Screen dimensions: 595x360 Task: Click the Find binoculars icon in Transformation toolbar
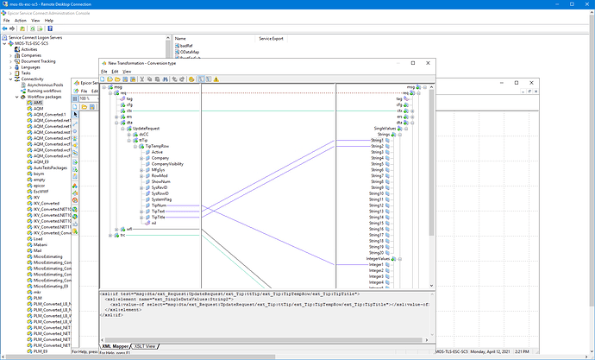pyautogui.click(x=165, y=79)
